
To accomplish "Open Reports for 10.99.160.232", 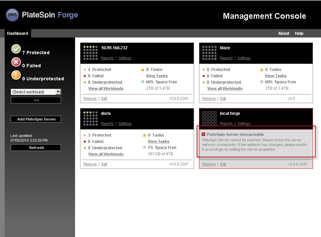I will point(107,58).
